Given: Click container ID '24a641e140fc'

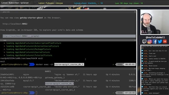Looking at the screenshot, I should tap(7, 74).
